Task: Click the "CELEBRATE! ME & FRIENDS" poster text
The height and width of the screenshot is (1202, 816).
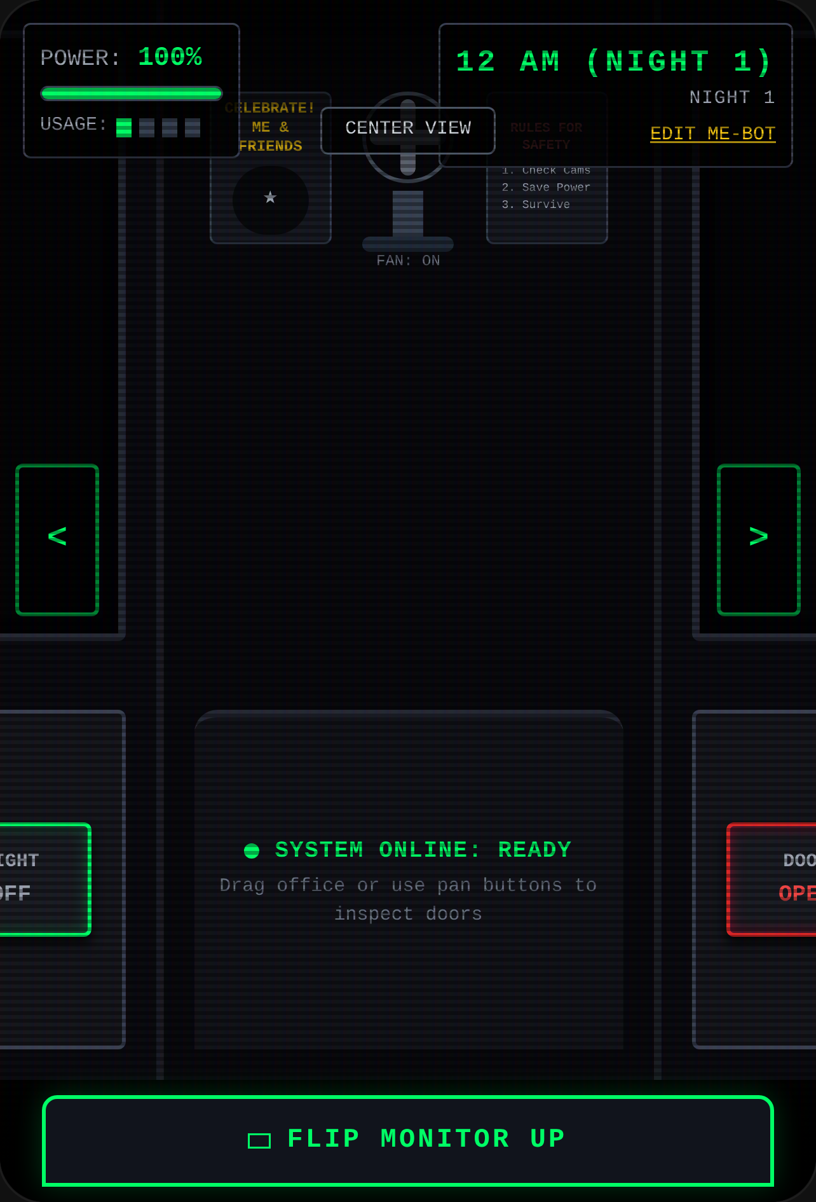Action: (270, 127)
